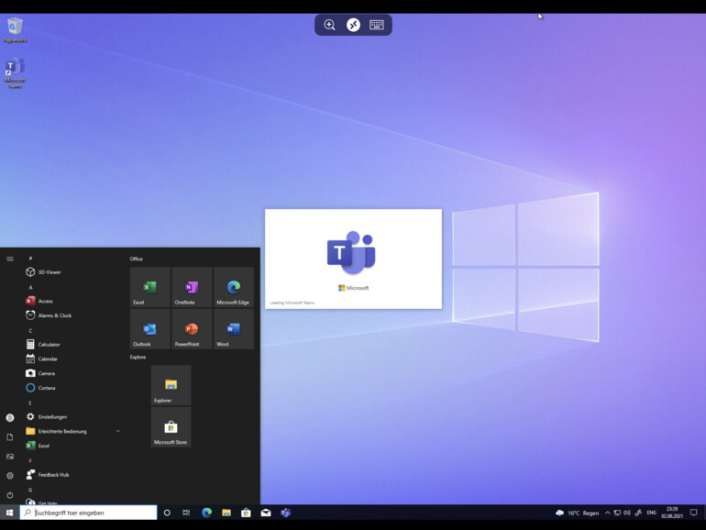
Task: Open the notification Action Center icon
Action: [694, 513]
